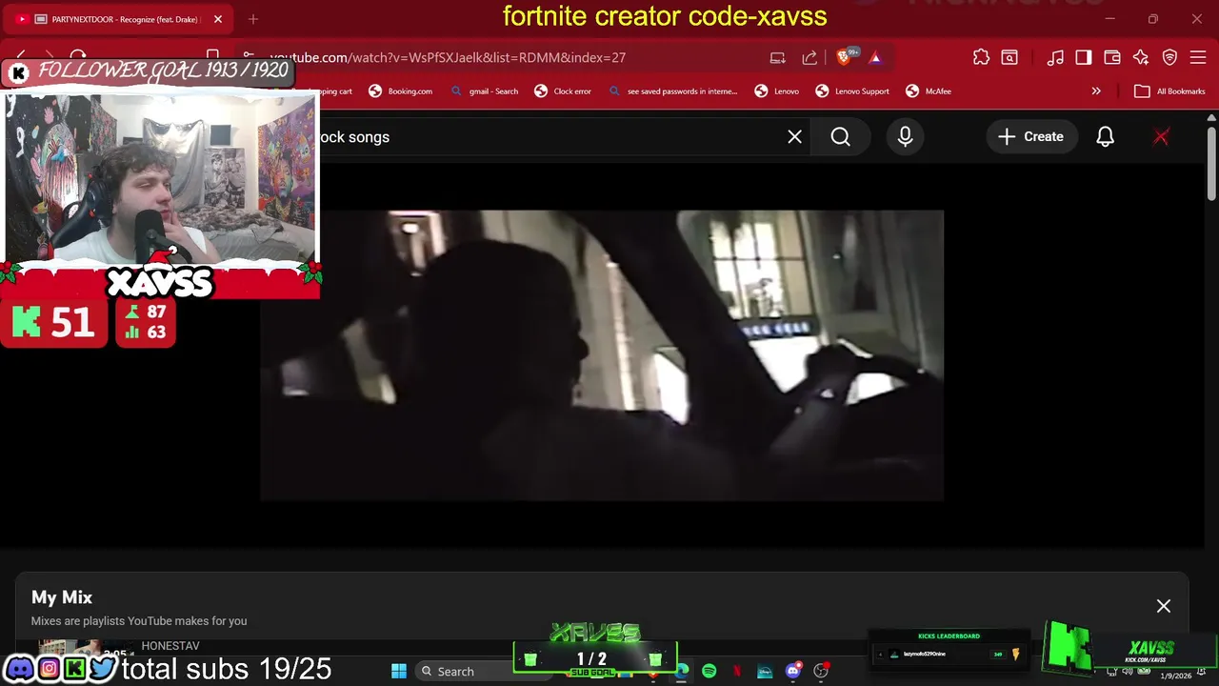Open the gmail - Search bookmark
The width and height of the screenshot is (1219, 686).
coord(484,91)
